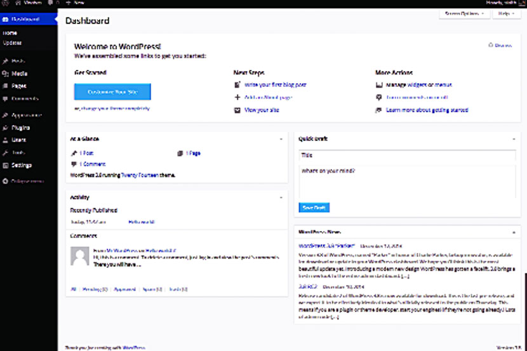Open the Posts menu in sidebar
Viewport: 527px width, 351px height.
(18, 61)
